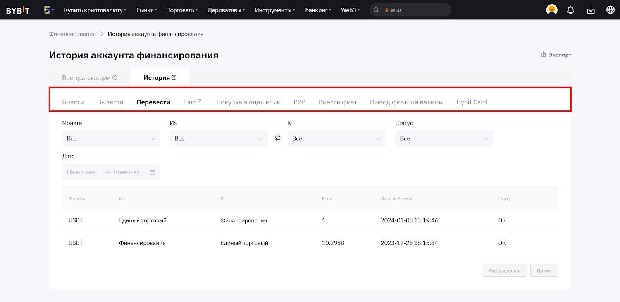
Task: Click Единый торговый in the Из column
Action: (x=143, y=220)
